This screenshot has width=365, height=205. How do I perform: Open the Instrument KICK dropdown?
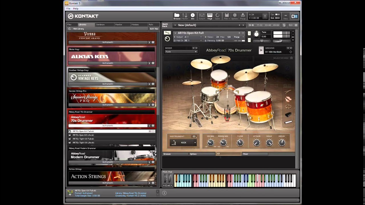tap(183, 143)
